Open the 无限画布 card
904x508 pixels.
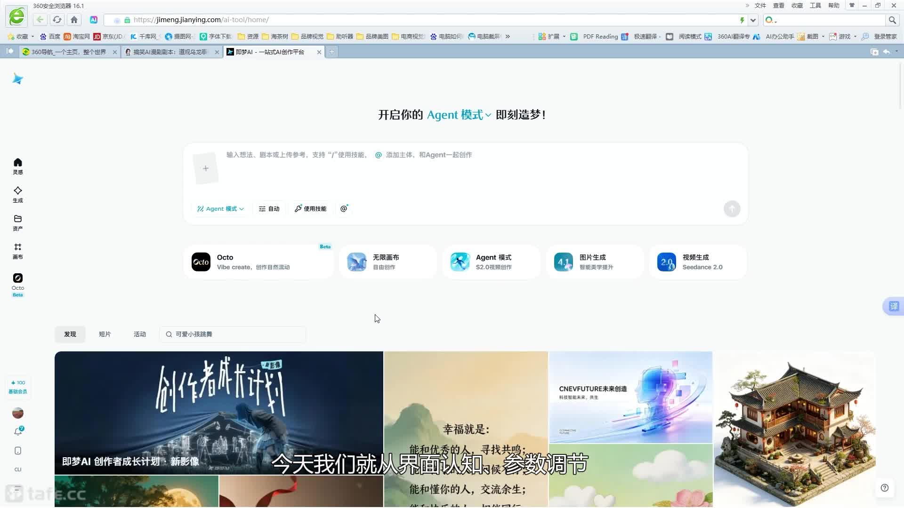387,262
